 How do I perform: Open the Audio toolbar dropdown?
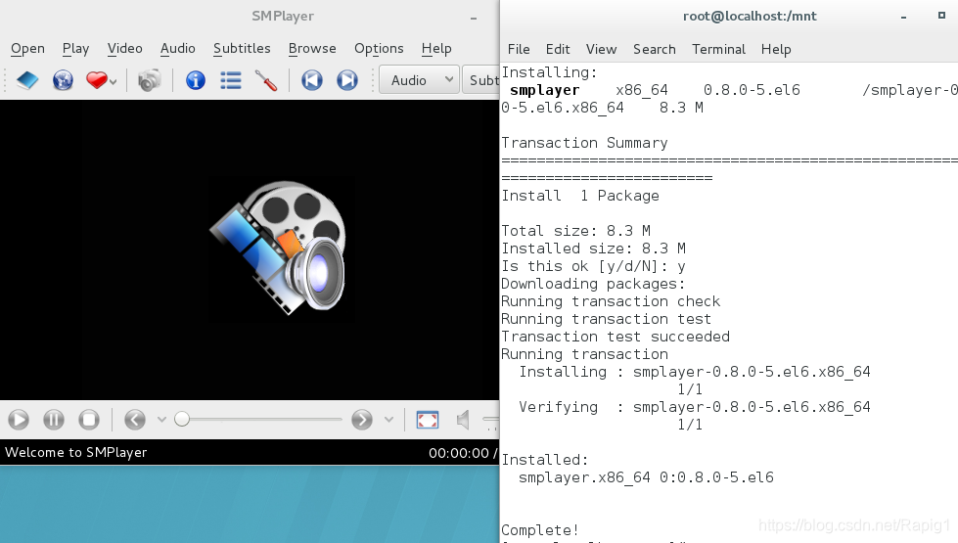(419, 80)
